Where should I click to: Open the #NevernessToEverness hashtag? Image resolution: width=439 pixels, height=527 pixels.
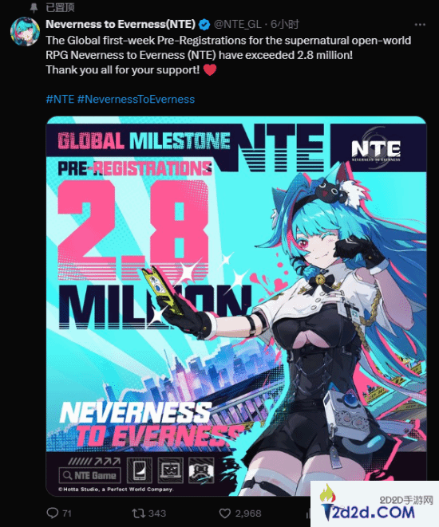tap(136, 99)
